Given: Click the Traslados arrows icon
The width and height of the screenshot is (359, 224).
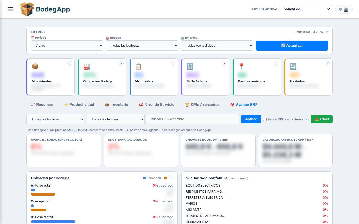Looking at the screenshot, I should [x=293, y=66].
